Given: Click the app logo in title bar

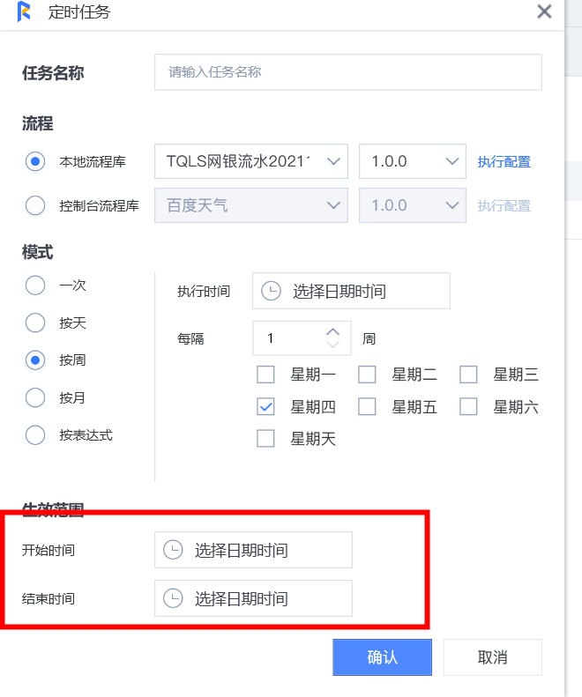Looking at the screenshot, I should [x=25, y=12].
